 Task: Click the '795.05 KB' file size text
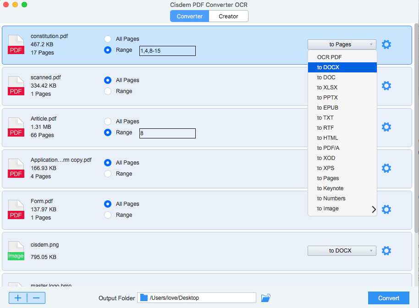[44, 257]
